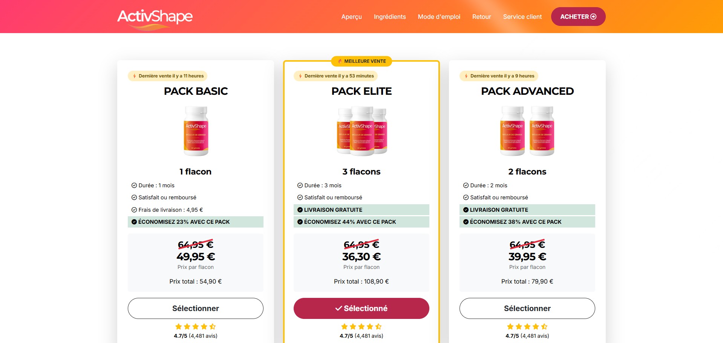Click the lightning icon on Pack Basic badge
Screen dimensions: 723x343
135,76
